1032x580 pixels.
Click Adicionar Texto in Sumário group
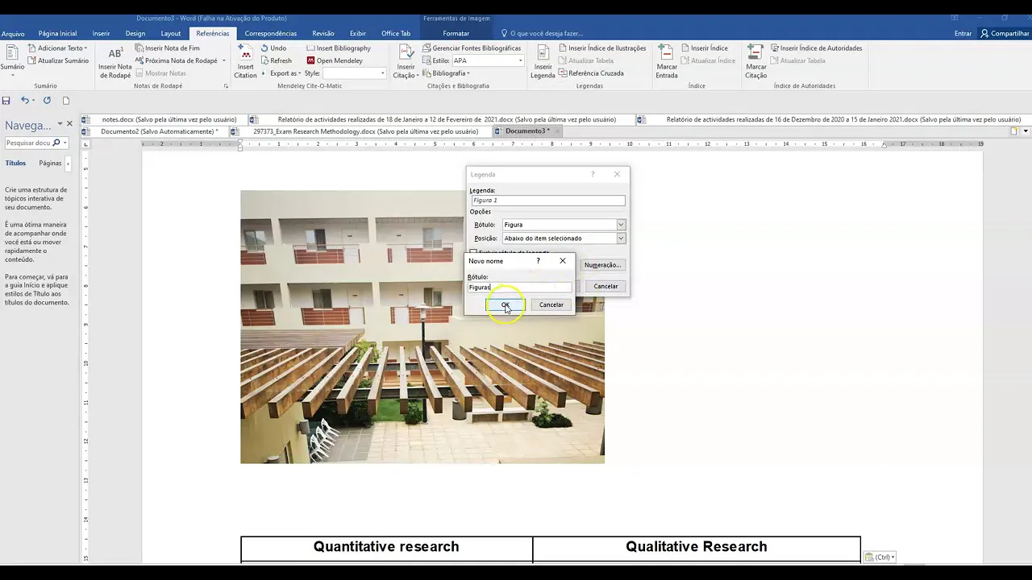57,48
